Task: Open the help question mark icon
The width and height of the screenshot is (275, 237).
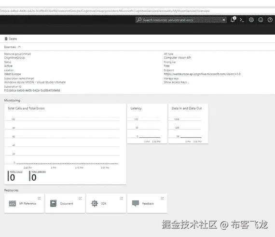Action: (270, 20)
